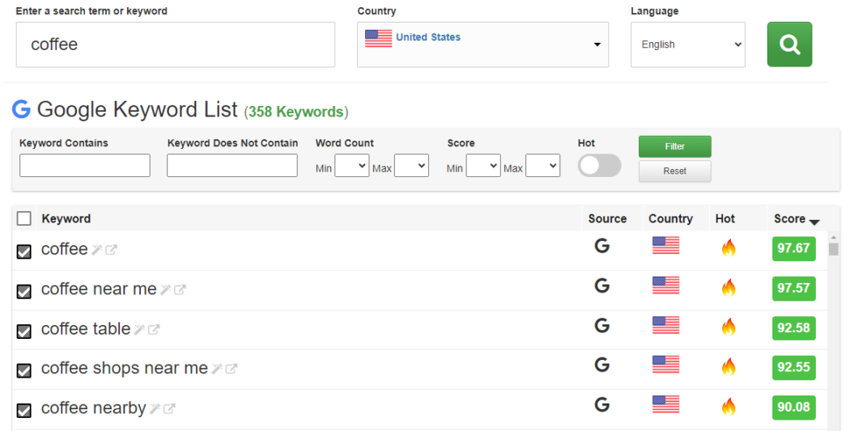
Task: Open external link icon for 'coffee table'
Action: click(154, 329)
